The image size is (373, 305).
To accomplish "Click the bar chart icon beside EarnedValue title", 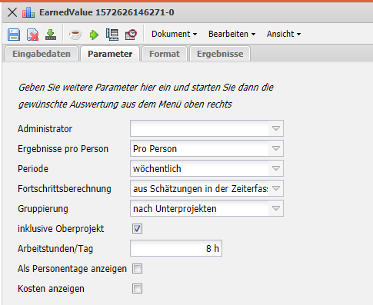I will (x=28, y=12).
